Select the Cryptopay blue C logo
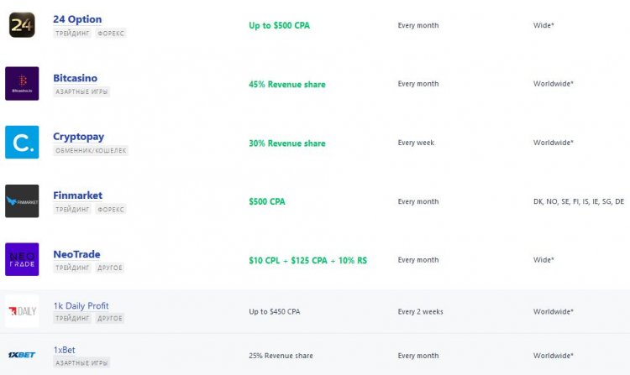 [22, 142]
